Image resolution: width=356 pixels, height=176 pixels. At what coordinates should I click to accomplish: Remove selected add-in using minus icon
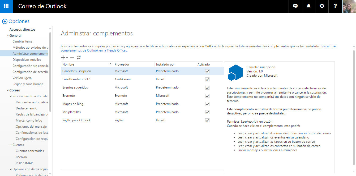click(x=72, y=57)
